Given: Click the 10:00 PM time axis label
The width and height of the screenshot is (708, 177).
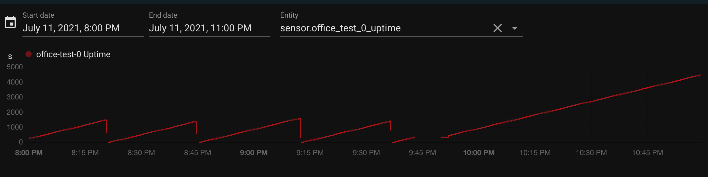Looking at the screenshot, I should (479, 153).
